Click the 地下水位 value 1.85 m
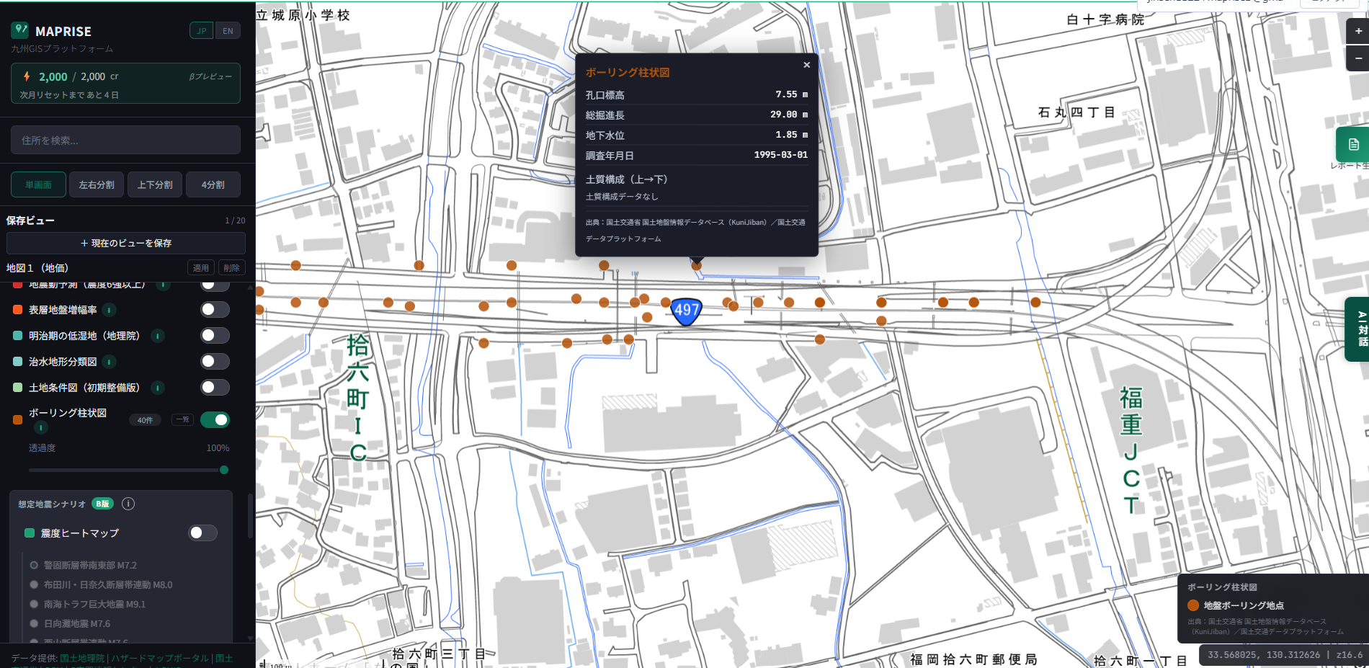 792,135
